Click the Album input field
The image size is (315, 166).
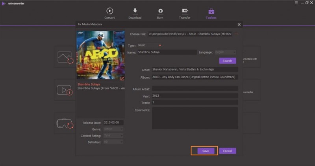195,77
